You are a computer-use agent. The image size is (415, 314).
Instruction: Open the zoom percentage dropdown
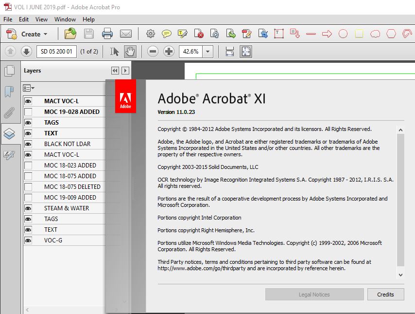pyautogui.click(x=208, y=52)
